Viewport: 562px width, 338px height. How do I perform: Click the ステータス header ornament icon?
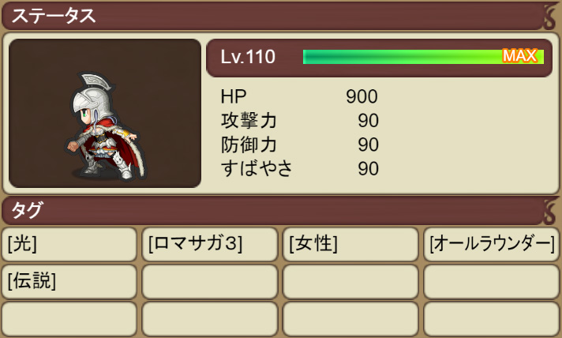(x=550, y=17)
